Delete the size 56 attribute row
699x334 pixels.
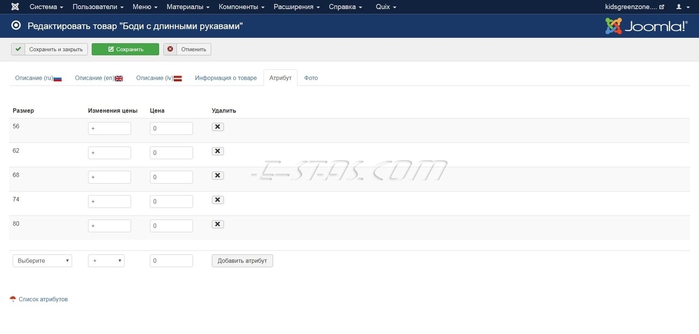(218, 127)
